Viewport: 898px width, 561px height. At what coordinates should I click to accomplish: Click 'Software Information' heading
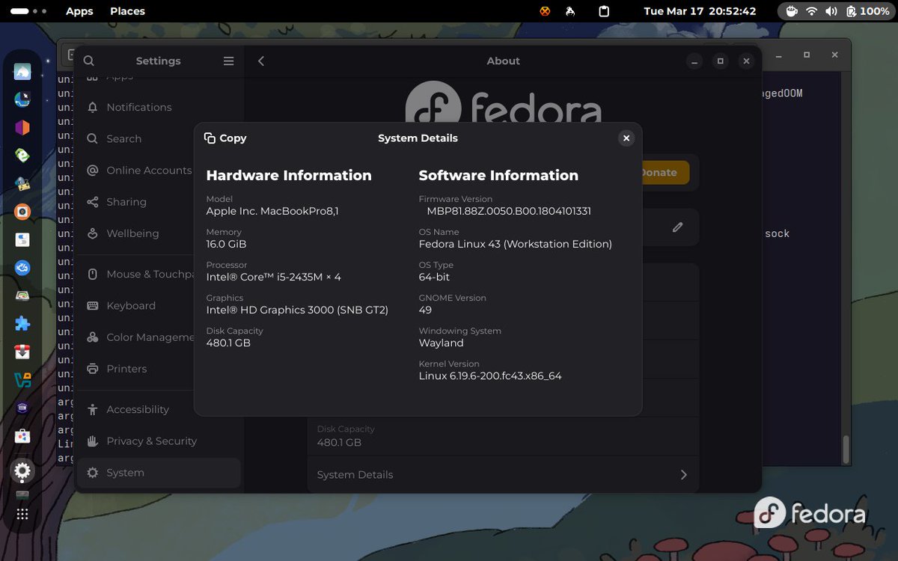[x=498, y=176]
